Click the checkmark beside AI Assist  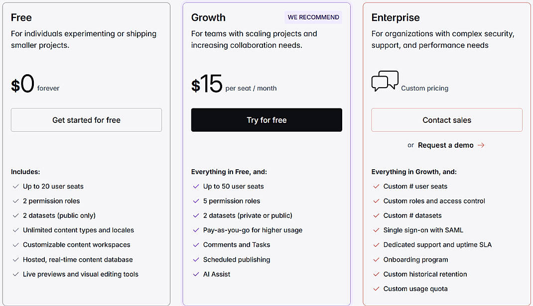(x=195, y=274)
